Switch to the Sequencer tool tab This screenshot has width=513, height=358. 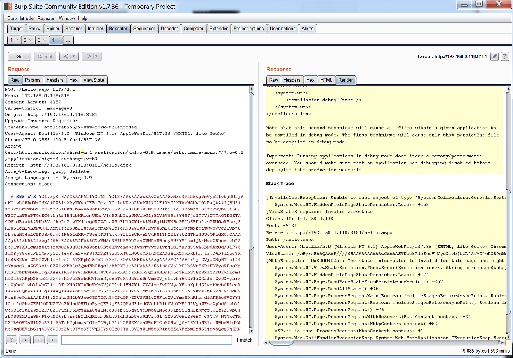pos(144,29)
